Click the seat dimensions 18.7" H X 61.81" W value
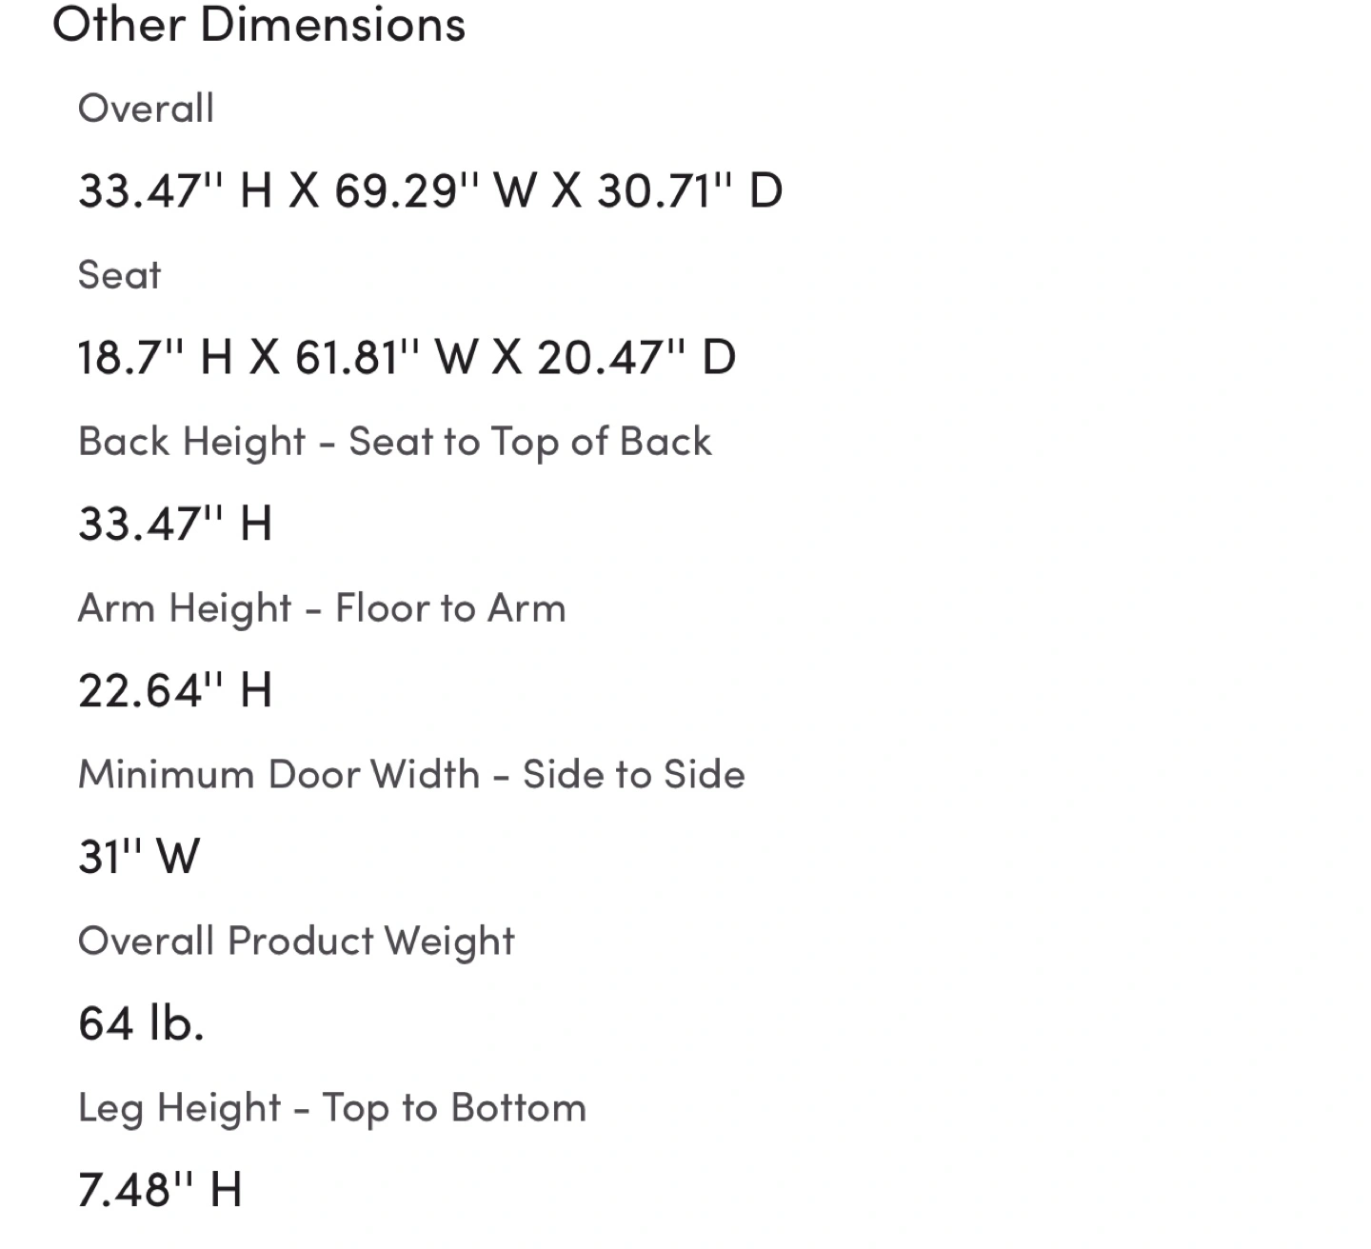 (x=407, y=357)
